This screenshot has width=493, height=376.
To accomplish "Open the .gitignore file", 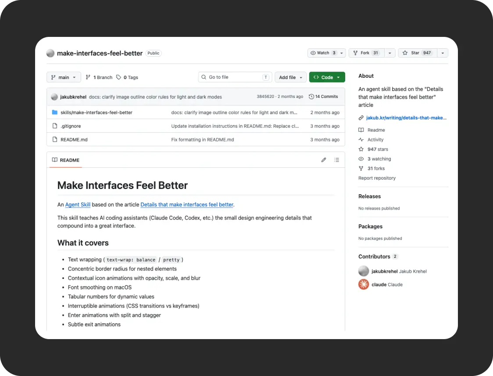I will pos(71,126).
